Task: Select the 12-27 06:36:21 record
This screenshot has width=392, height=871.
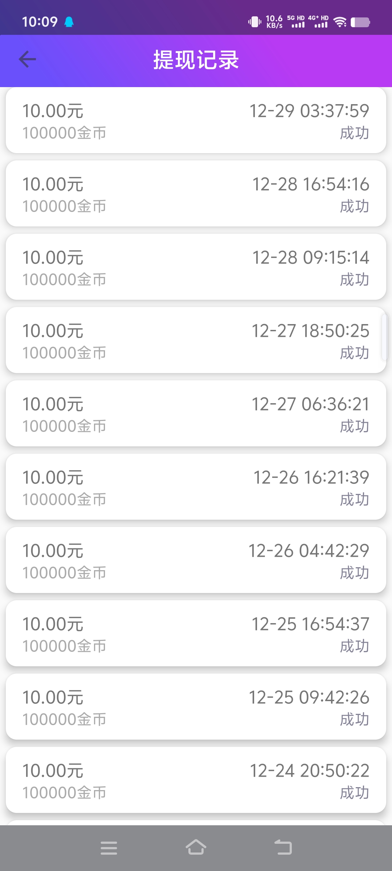Action: [196, 414]
